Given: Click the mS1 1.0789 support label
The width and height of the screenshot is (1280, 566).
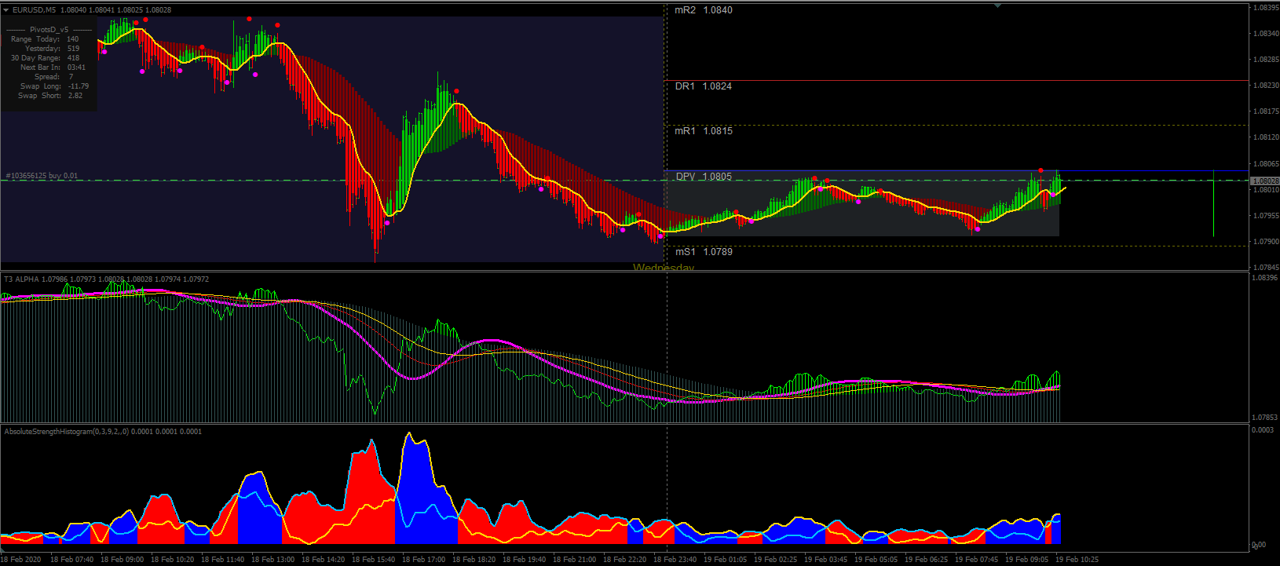Looking at the screenshot, I should point(704,252).
